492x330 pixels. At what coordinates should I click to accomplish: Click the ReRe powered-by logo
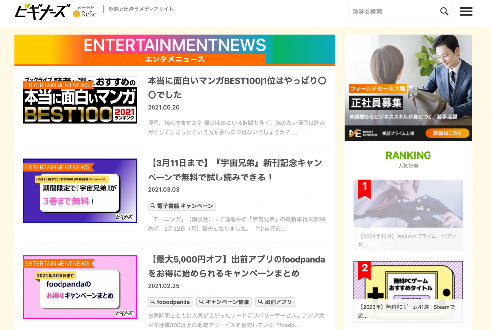(85, 12)
